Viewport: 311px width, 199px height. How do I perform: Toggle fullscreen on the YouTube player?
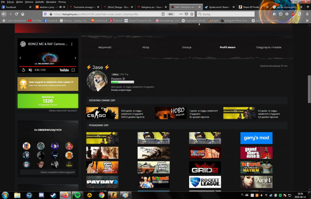[73, 70]
